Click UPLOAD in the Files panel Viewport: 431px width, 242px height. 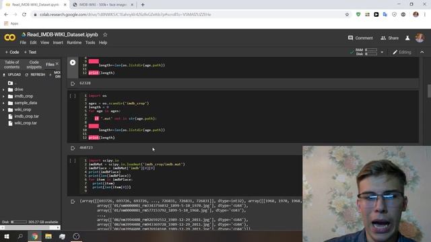(12, 75)
